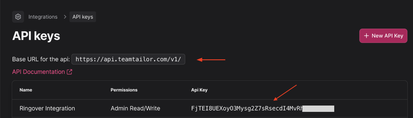Click the Admin Read/Write permission cell
413x118 pixels.
pos(135,108)
